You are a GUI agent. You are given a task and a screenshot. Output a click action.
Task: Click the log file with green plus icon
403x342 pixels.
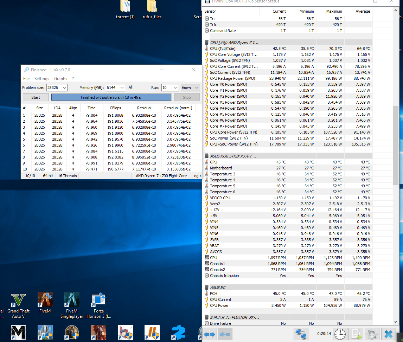(356, 334)
